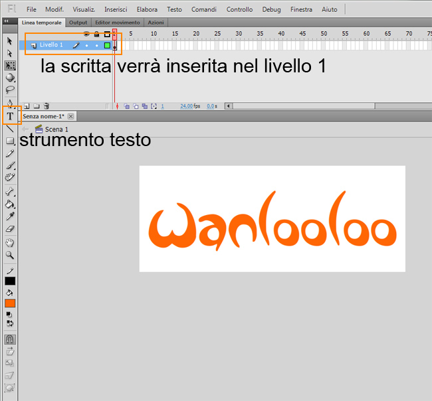This screenshot has height=401, width=432.
Task: Select the Eyedropper tool
Action: coord(10,216)
